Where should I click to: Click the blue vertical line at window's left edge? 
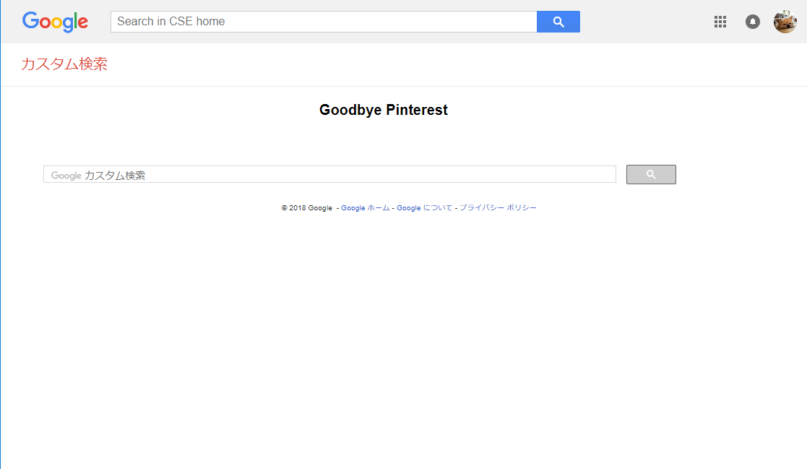1,289
